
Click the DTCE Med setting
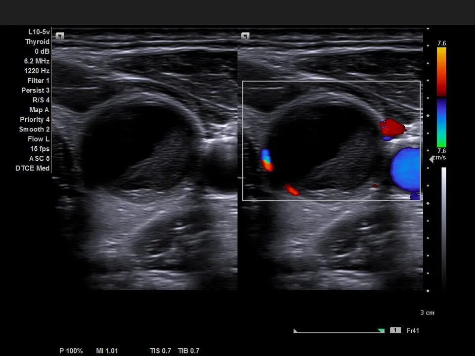(33, 168)
